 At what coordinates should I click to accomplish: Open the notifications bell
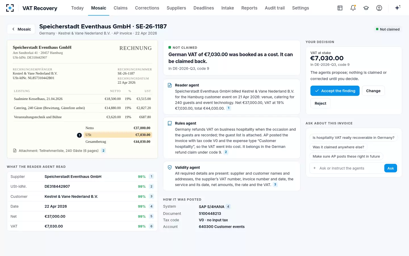(353, 8)
